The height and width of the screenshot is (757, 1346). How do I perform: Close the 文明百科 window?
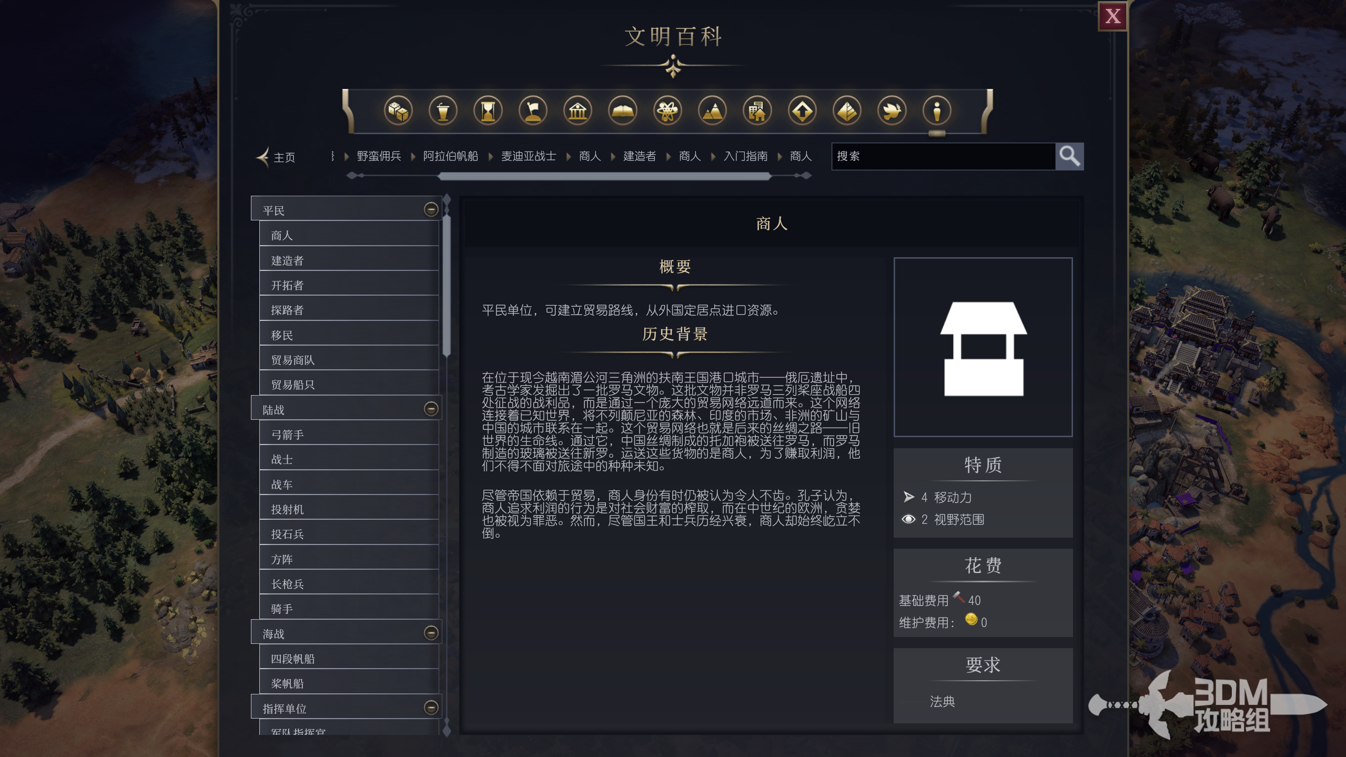click(1112, 16)
